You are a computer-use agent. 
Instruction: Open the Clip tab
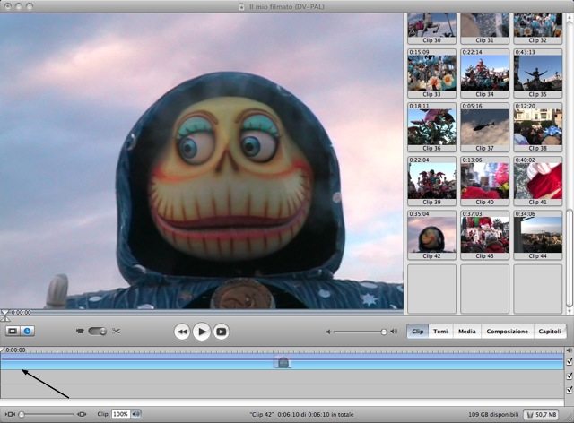(x=418, y=332)
